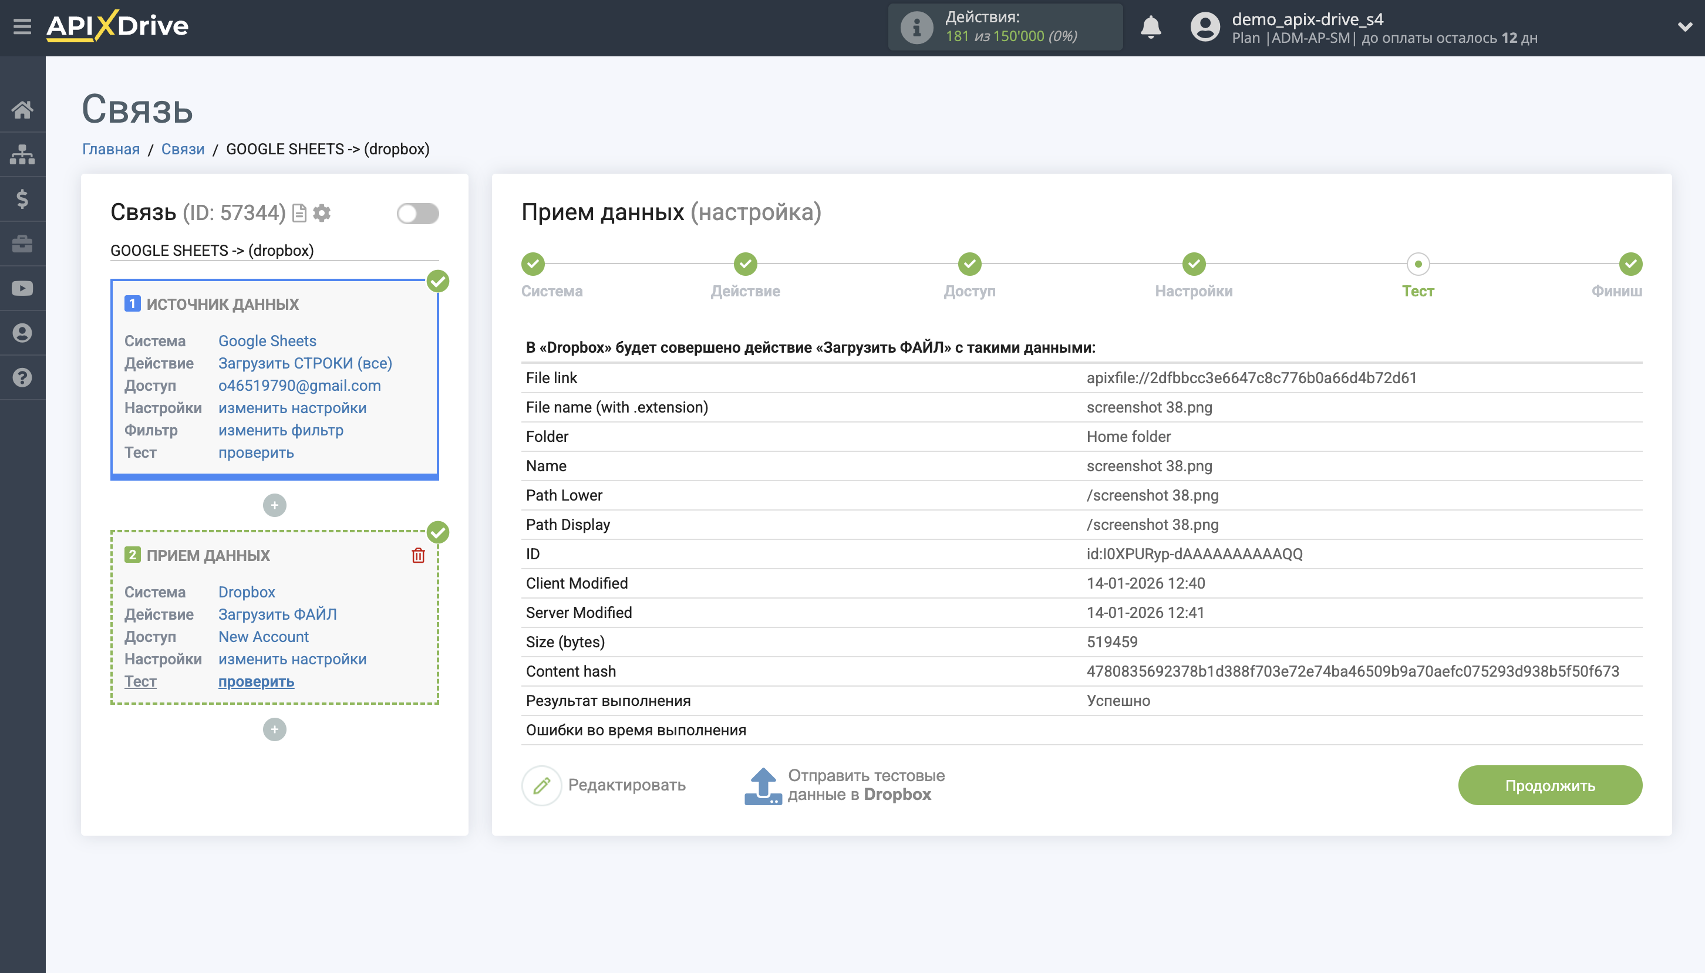The height and width of the screenshot is (973, 1705).
Task: Delete the Прием данных step via trash icon
Action: point(417,555)
